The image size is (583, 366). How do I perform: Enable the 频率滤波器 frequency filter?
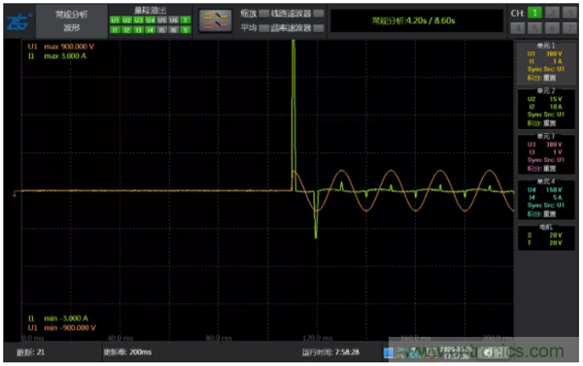click(319, 28)
